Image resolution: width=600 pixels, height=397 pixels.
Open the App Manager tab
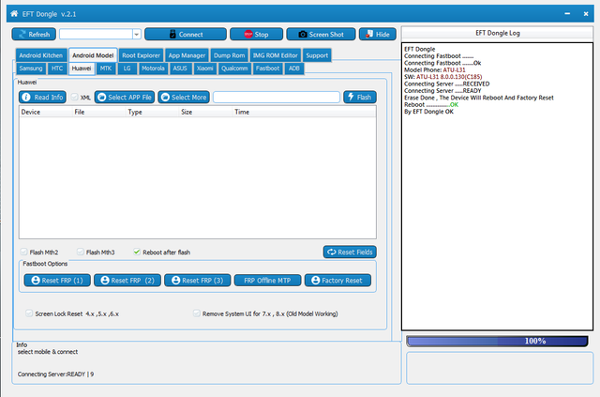point(187,55)
